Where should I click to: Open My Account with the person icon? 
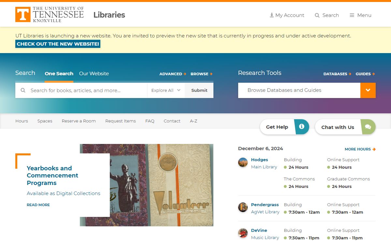272,15
